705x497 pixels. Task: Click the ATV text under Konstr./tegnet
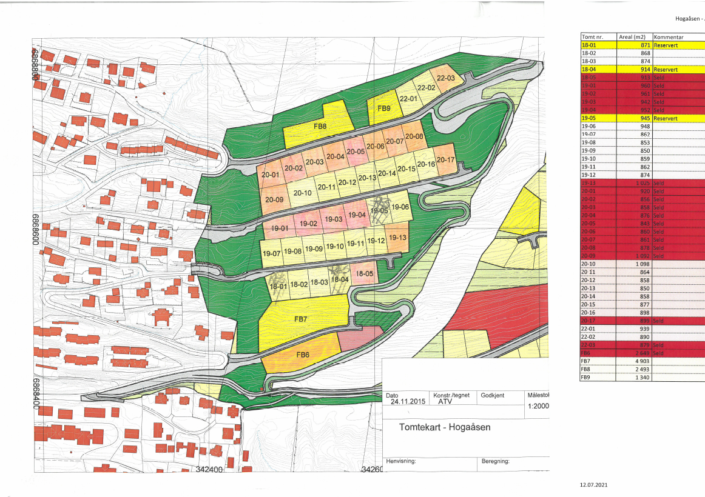pos(445,401)
